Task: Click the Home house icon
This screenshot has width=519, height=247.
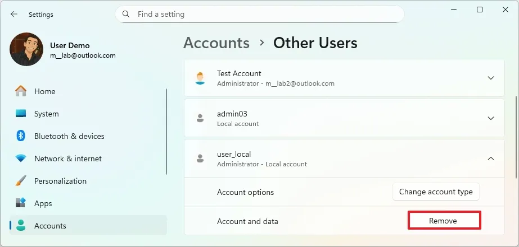Action: pyautogui.click(x=21, y=91)
